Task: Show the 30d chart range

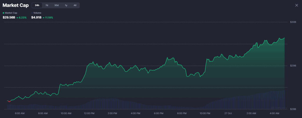Action: coord(56,5)
